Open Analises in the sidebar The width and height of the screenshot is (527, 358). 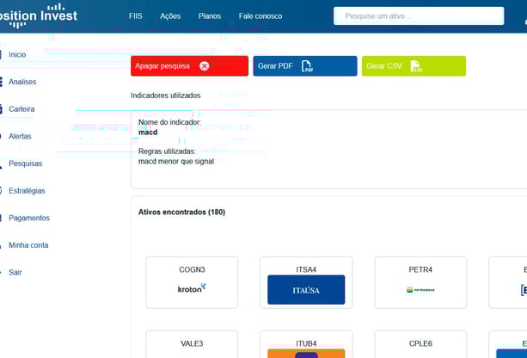click(22, 82)
